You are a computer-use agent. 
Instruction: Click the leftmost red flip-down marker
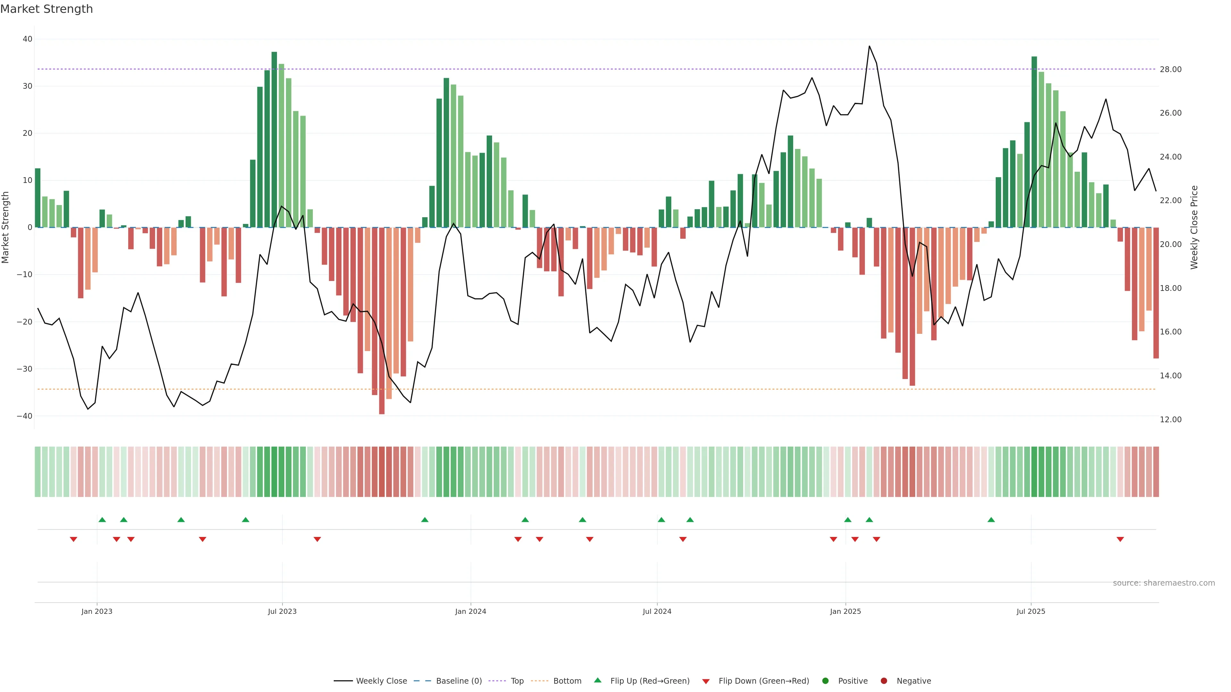click(x=74, y=539)
